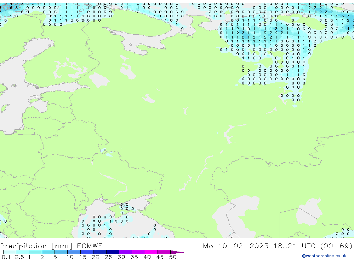Click the '(00+69)' forecast offset text
Viewport: 354px width, 259px height.
point(336,246)
